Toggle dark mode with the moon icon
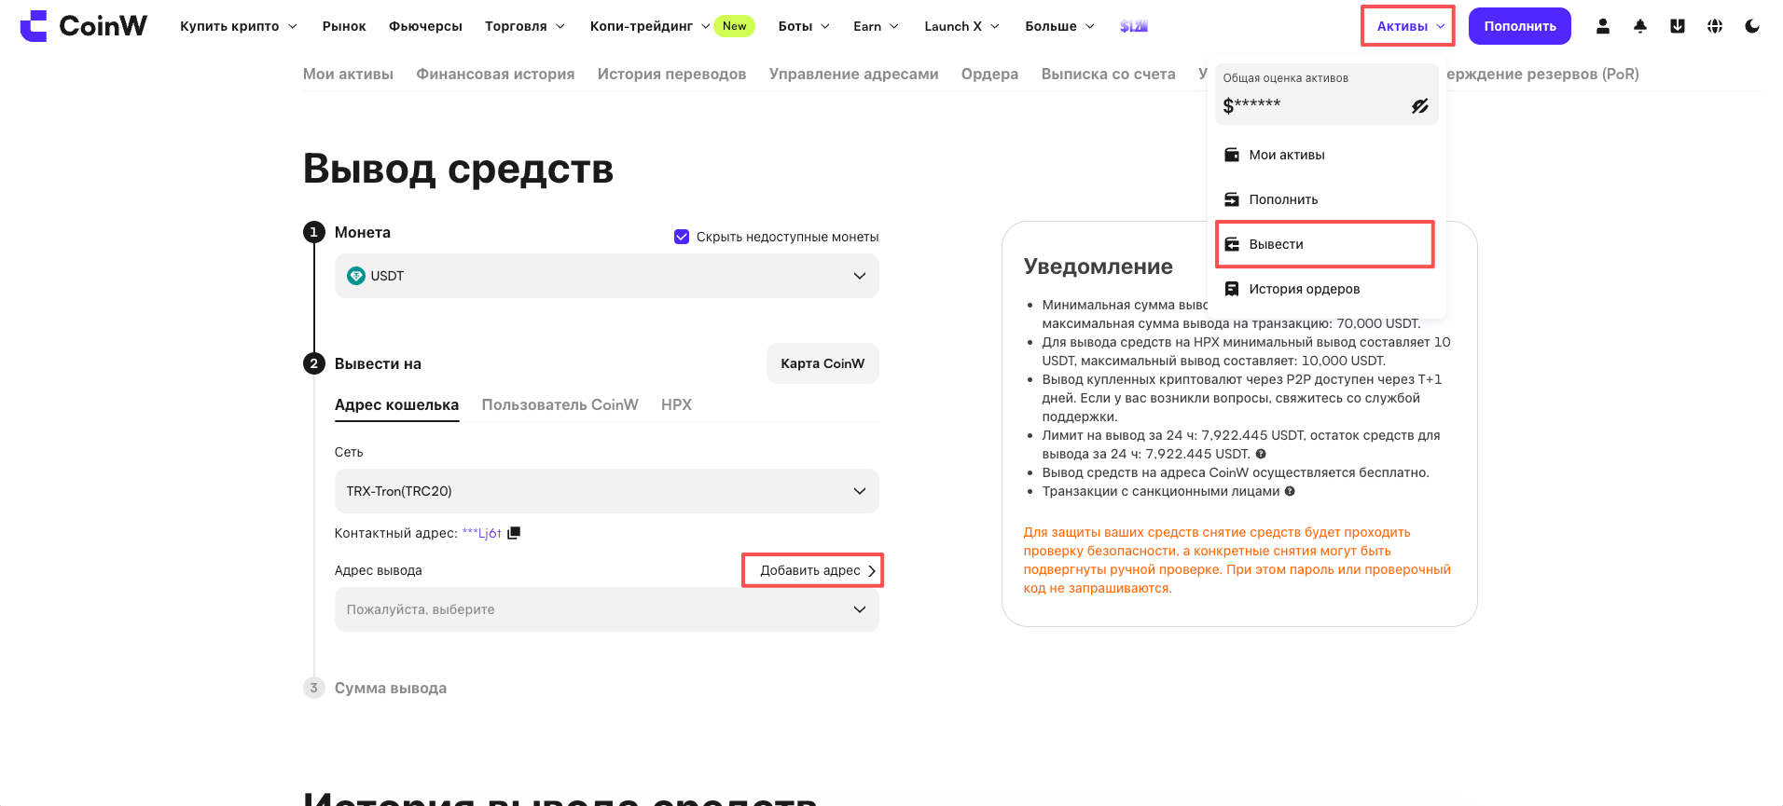The height and width of the screenshot is (806, 1783). (x=1752, y=26)
